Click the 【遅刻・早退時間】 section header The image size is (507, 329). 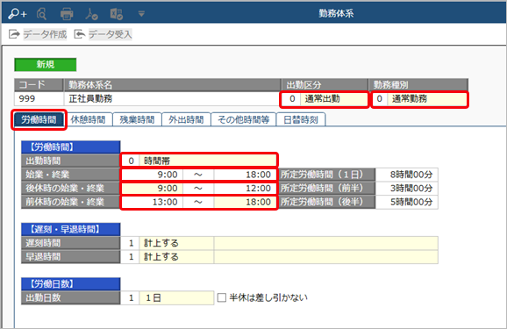tap(71, 229)
